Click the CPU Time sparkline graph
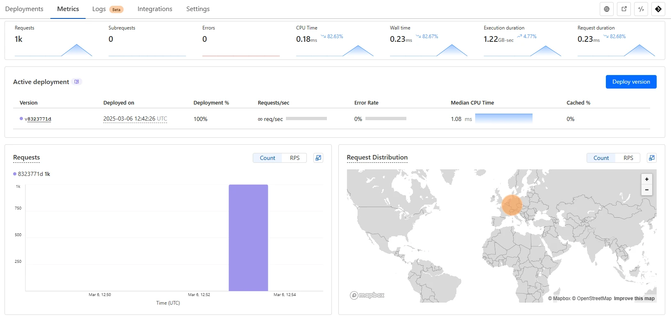 pyautogui.click(x=335, y=50)
